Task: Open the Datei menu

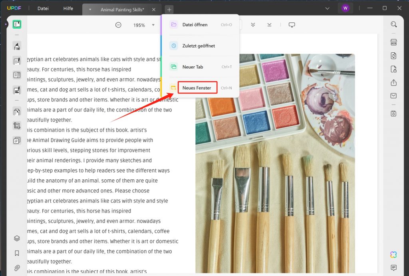Action: click(43, 8)
